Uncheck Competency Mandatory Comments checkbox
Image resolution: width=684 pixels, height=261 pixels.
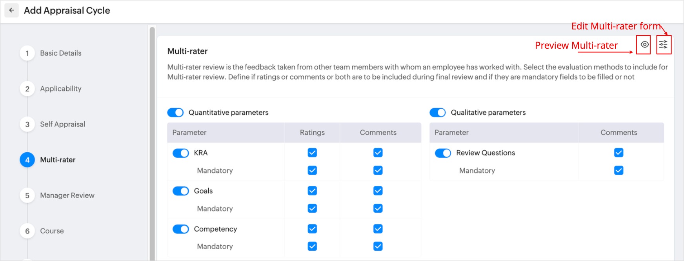pos(378,246)
